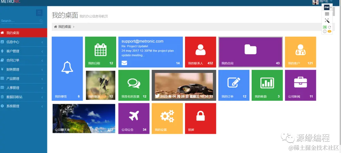Open the extension hamburger menu icon
Viewport: 341px width, 153px height.
(x=327, y=14)
